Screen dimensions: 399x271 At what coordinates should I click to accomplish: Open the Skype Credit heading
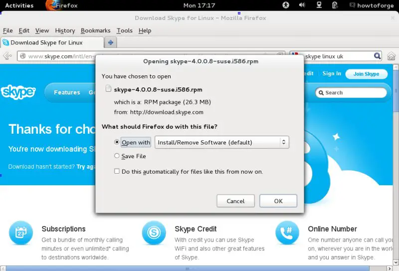[196, 229]
